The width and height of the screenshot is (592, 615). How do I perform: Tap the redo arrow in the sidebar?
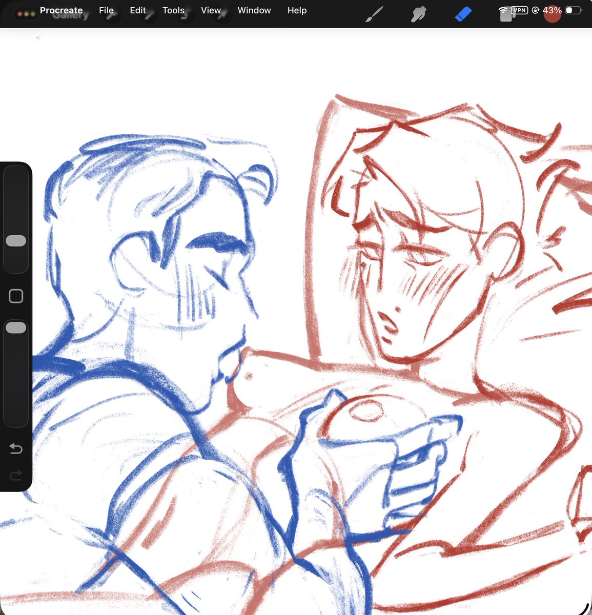16,475
